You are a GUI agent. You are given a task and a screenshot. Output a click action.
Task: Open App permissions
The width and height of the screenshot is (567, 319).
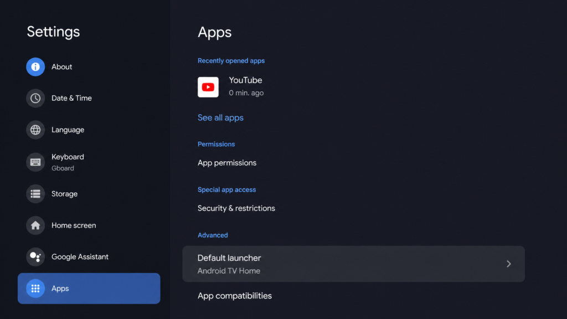(227, 163)
